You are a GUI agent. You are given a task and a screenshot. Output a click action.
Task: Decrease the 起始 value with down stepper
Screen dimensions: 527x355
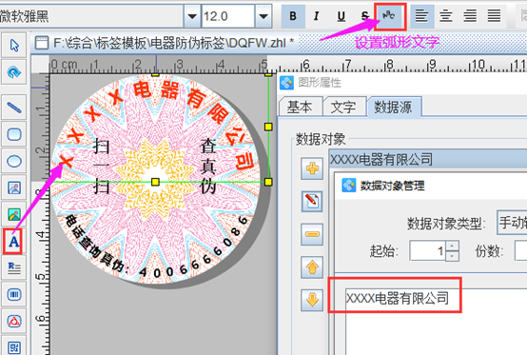452,256
